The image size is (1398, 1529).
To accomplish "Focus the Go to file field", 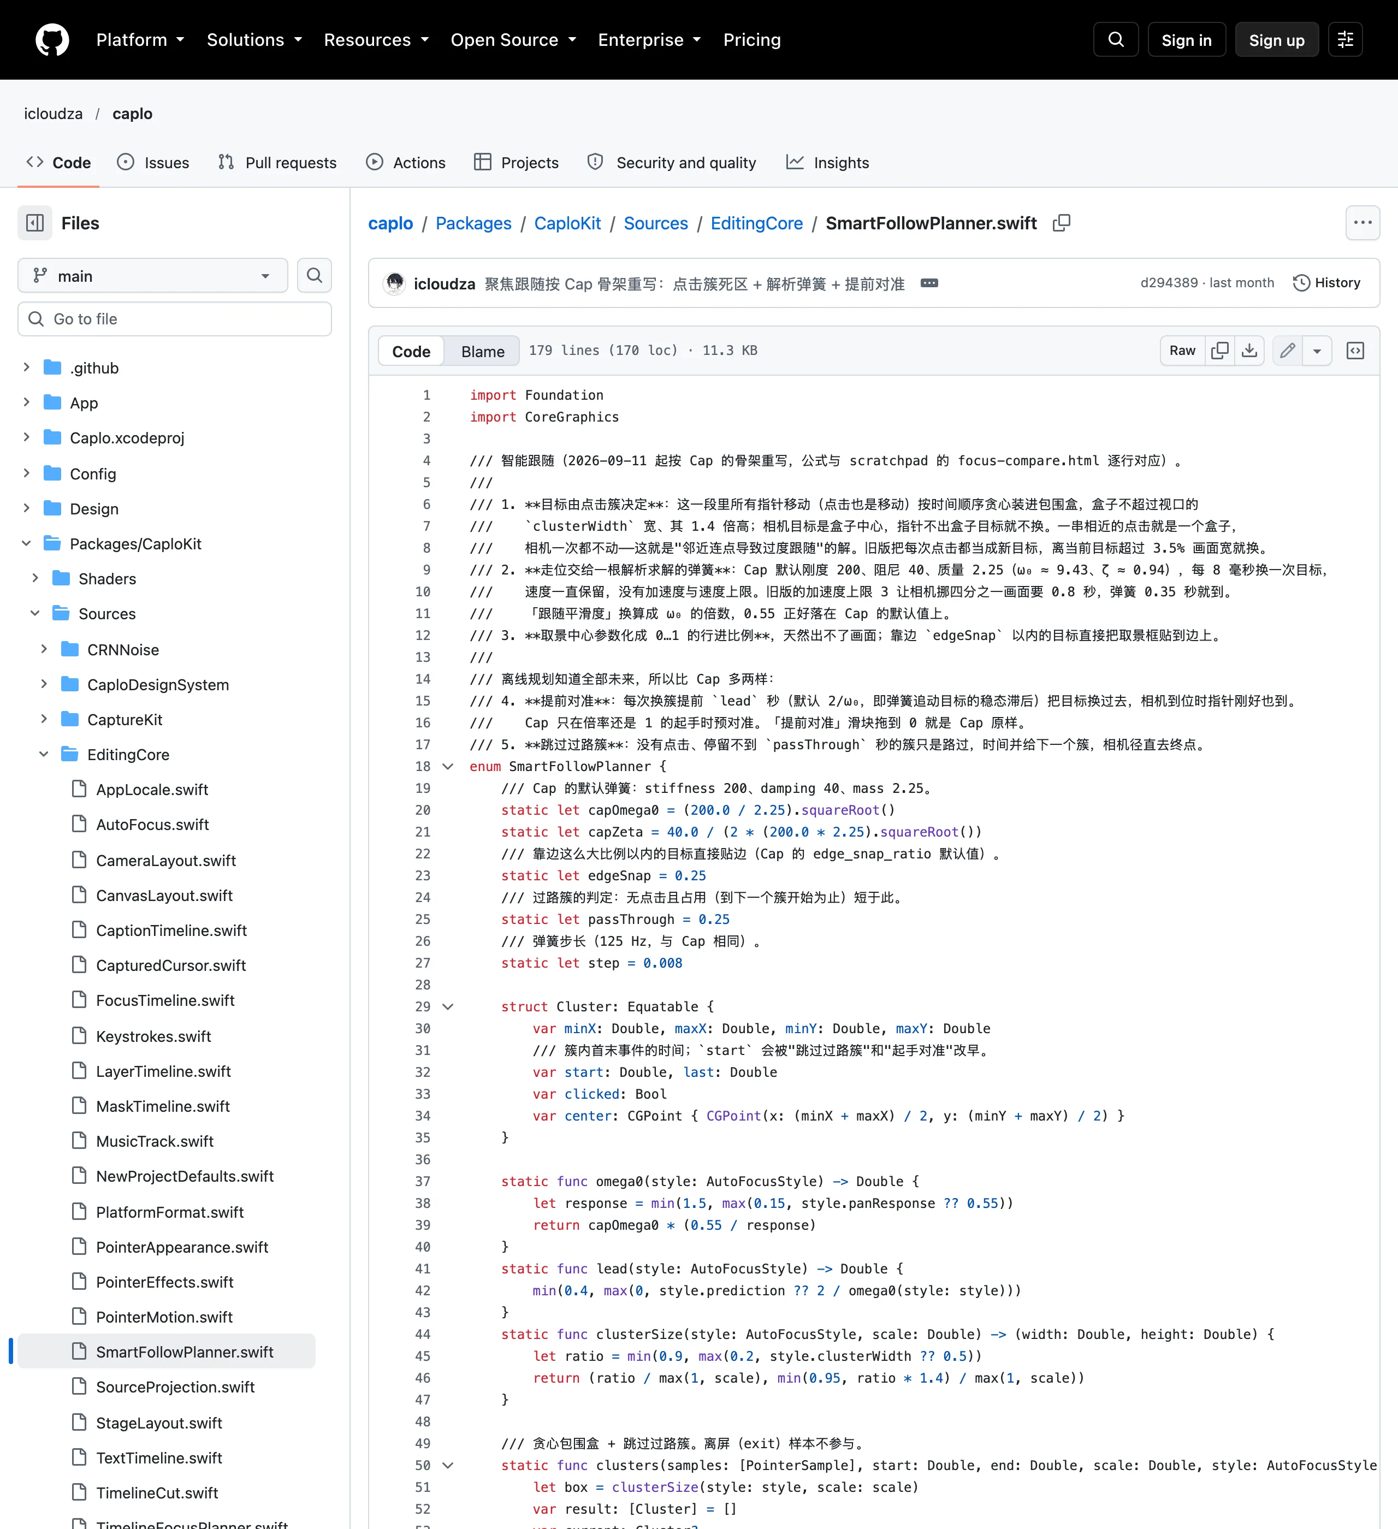I will pos(174,318).
